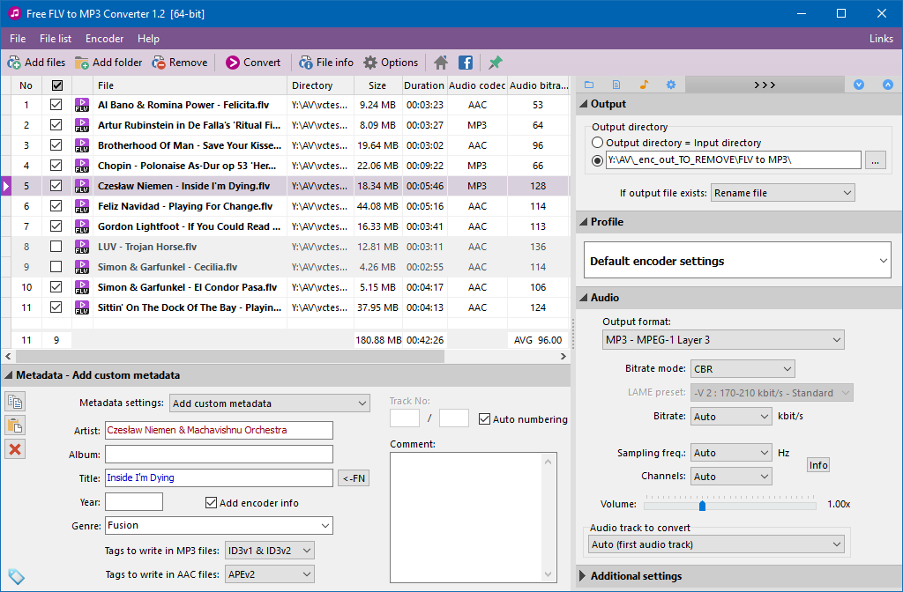Open the Facebook icon link
This screenshot has height=592, width=903.
466,63
